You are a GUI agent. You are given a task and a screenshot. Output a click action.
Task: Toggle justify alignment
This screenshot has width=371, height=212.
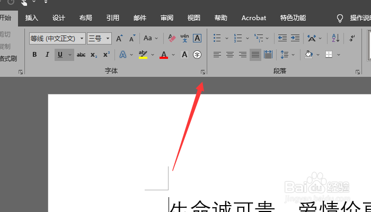pos(255,55)
